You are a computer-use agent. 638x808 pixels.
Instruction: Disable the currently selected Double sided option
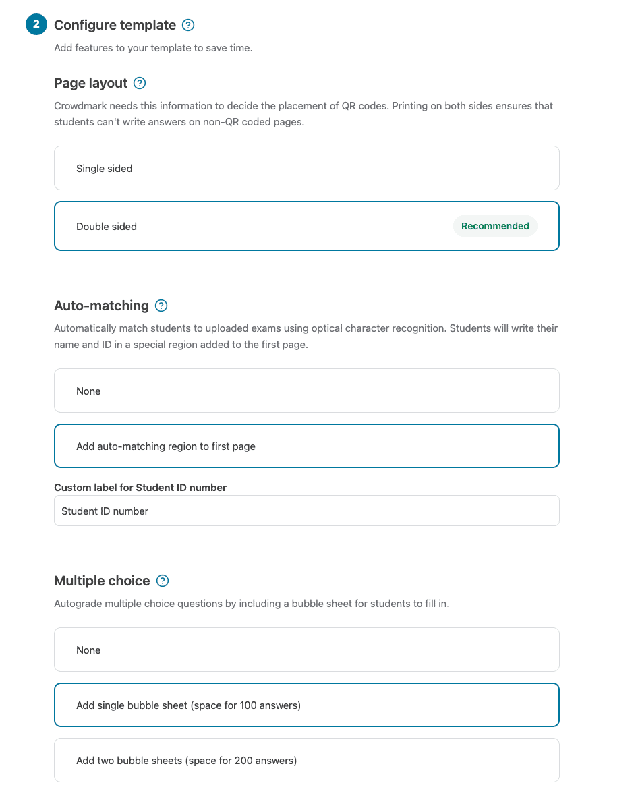coord(307,226)
